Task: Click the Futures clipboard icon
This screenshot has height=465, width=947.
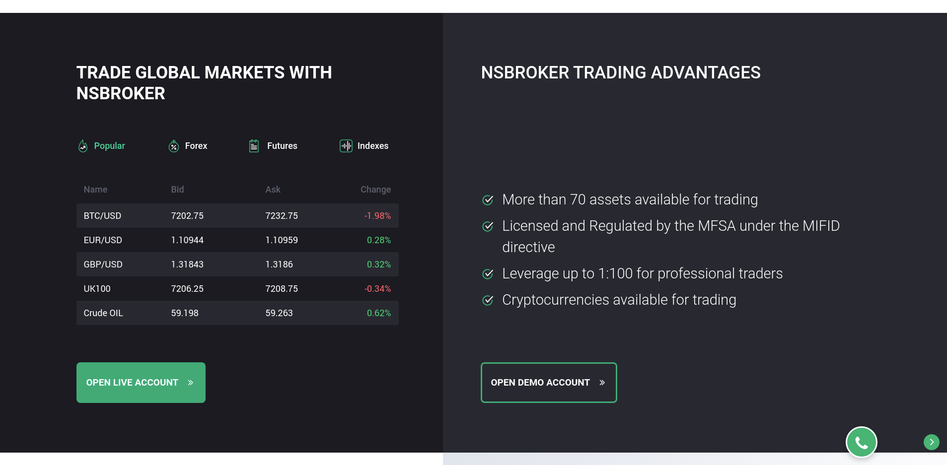Action: (x=254, y=146)
